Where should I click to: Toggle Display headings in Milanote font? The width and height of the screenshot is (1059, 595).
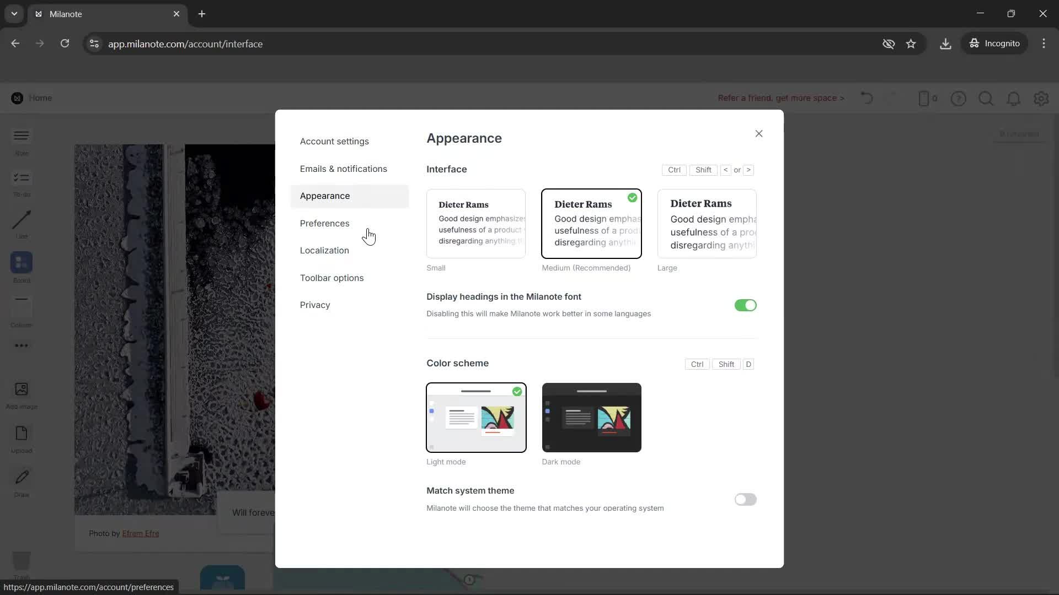(x=745, y=305)
